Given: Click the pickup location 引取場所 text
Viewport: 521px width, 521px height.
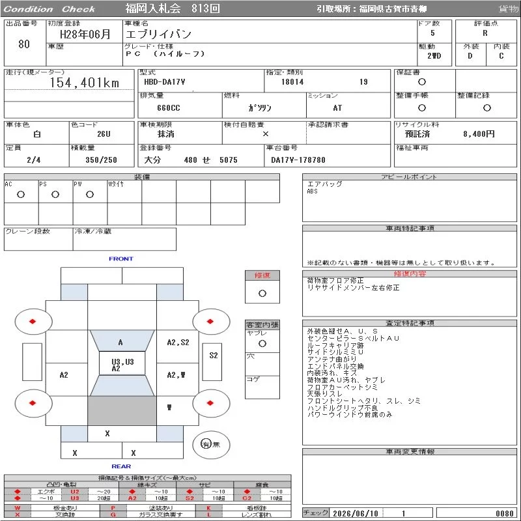Looking at the screenshot, I should coord(371,9).
